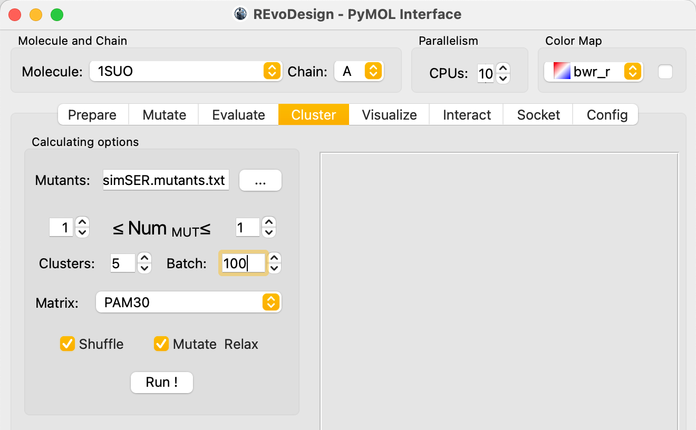Raise the Clusters value with up arrow
This screenshot has height=430, width=696.
click(145, 258)
